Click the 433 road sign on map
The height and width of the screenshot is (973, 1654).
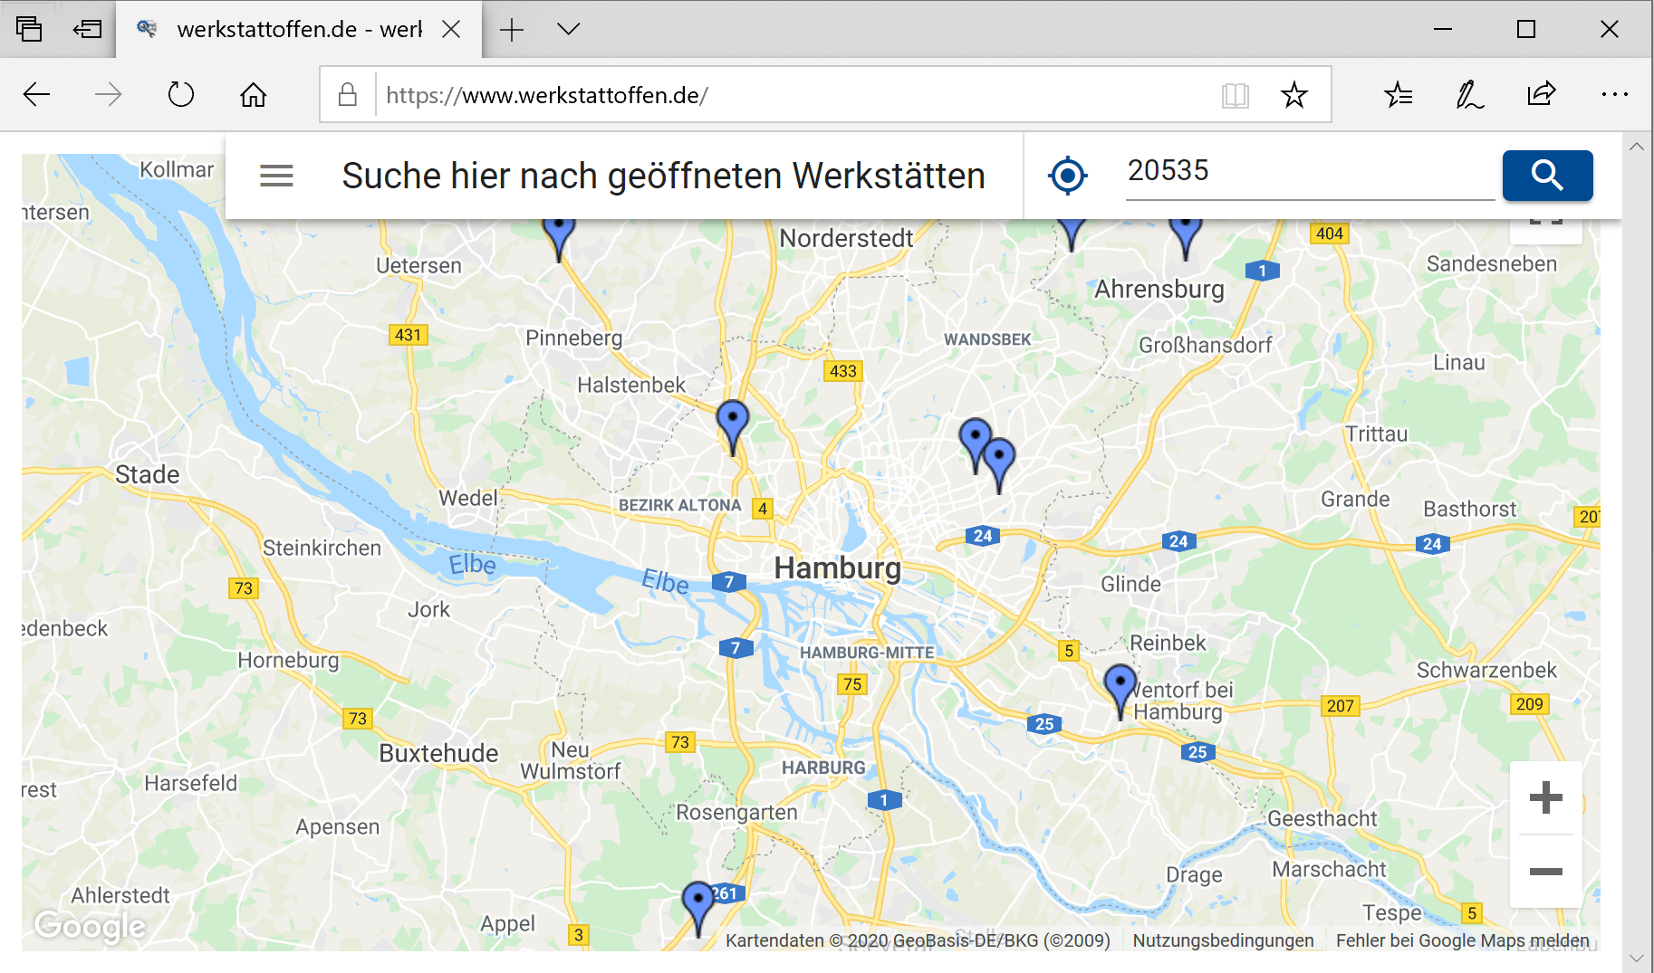pyautogui.click(x=842, y=371)
